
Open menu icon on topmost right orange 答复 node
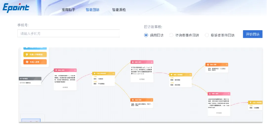point(226,65)
